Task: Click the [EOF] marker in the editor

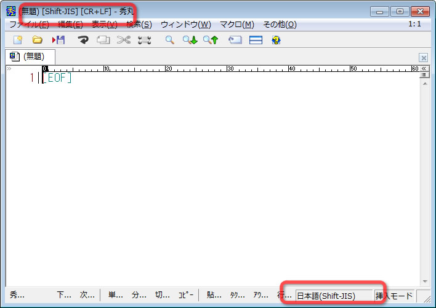Action: (57, 77)
